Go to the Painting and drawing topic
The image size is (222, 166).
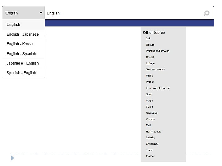pos(157,51)
